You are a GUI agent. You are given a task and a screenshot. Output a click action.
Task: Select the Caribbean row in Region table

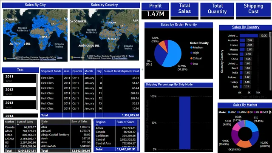(116, 136)
